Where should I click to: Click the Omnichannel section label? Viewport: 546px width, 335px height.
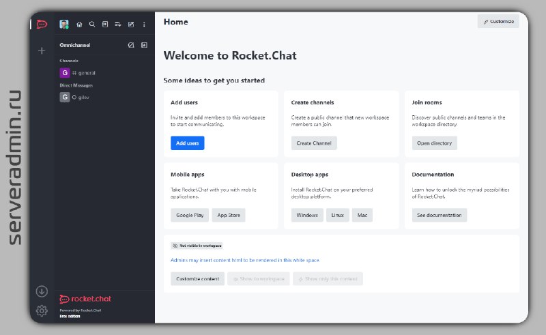[75, 45]
